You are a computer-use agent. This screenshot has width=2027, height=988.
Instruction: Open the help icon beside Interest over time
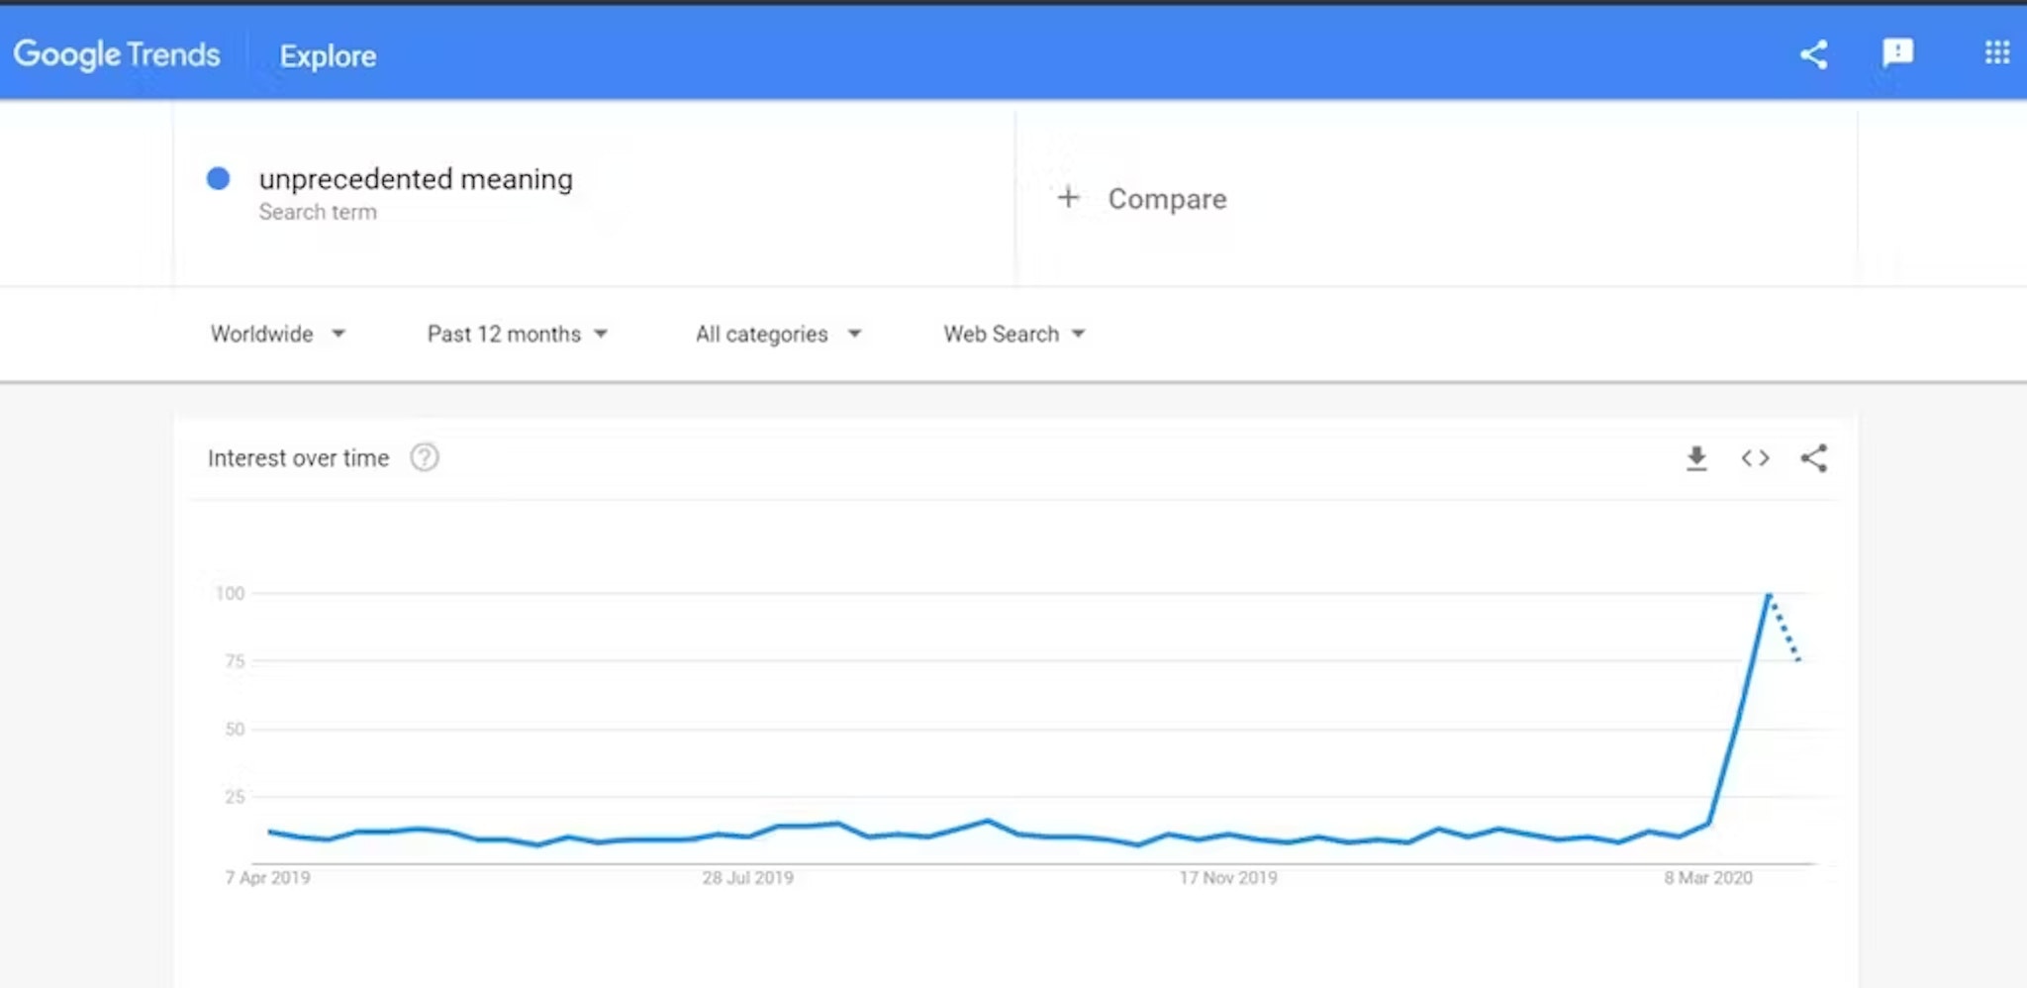click(x=425, y=457)
